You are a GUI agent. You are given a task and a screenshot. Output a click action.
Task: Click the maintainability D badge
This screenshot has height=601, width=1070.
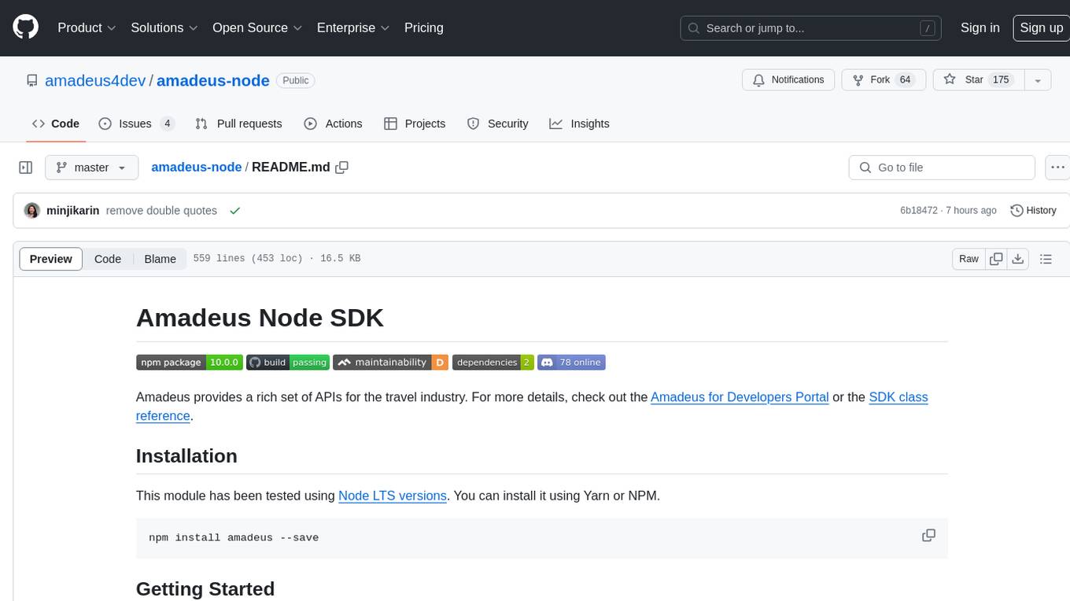391,363
